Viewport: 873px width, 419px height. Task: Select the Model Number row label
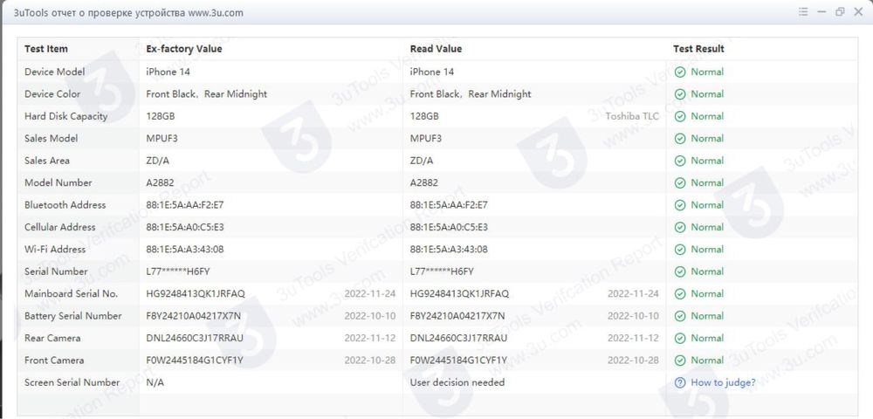click(x=58, y=183)
